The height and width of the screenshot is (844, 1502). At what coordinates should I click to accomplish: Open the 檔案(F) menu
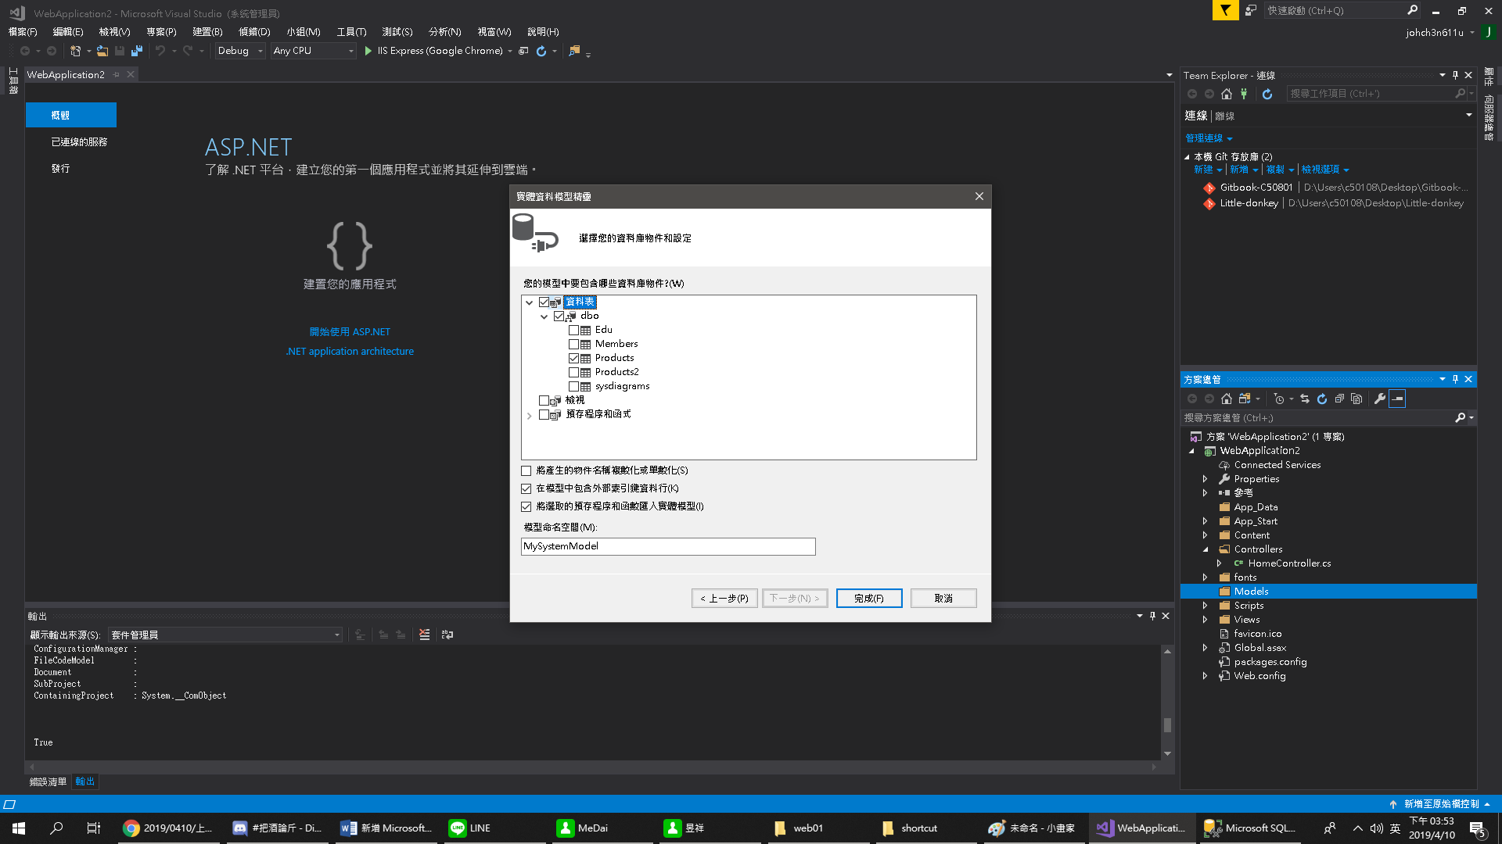pyautogui.click(x=23, y=32)
